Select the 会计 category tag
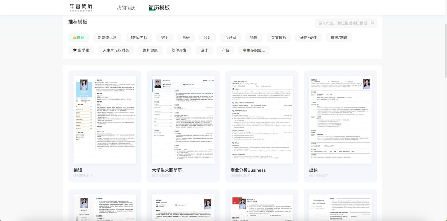 (x=207, y=38)
